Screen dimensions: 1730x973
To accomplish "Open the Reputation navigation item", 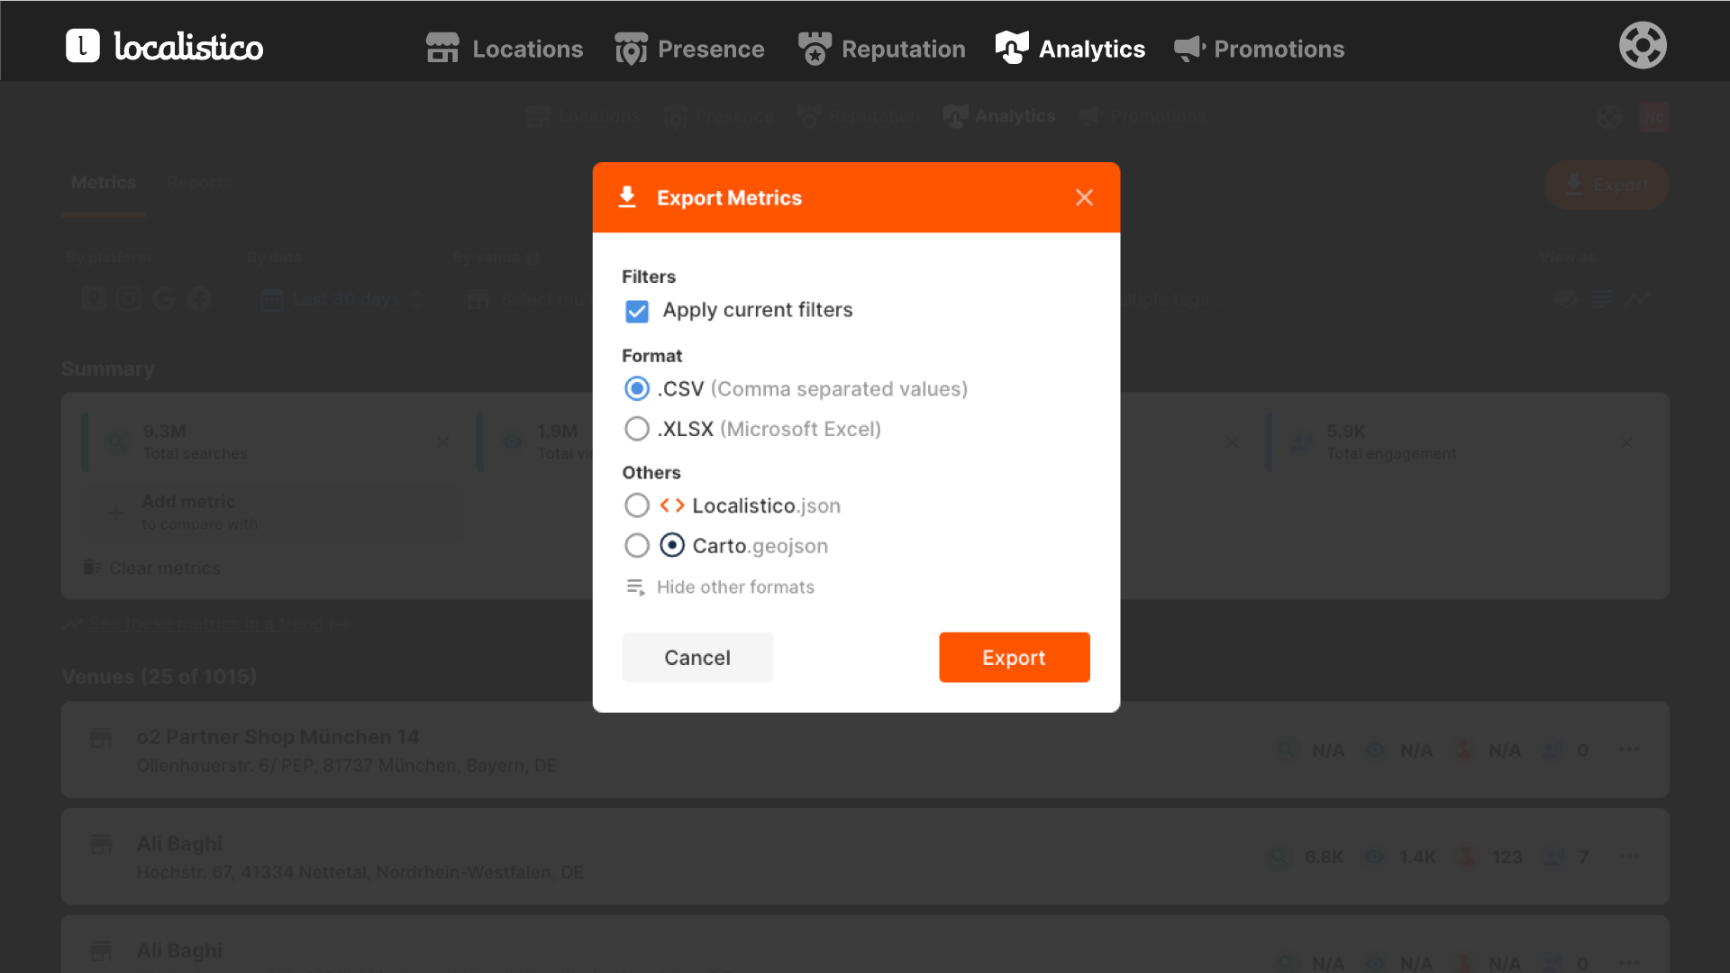I will tap(903, 49).
